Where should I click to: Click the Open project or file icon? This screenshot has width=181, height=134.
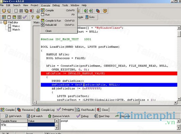pyautogui.click(x=9, y=11)
